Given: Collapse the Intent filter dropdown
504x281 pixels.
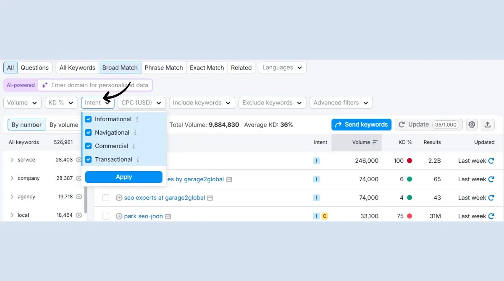Looking at the screenshot, I should click(x=98, y=103).
